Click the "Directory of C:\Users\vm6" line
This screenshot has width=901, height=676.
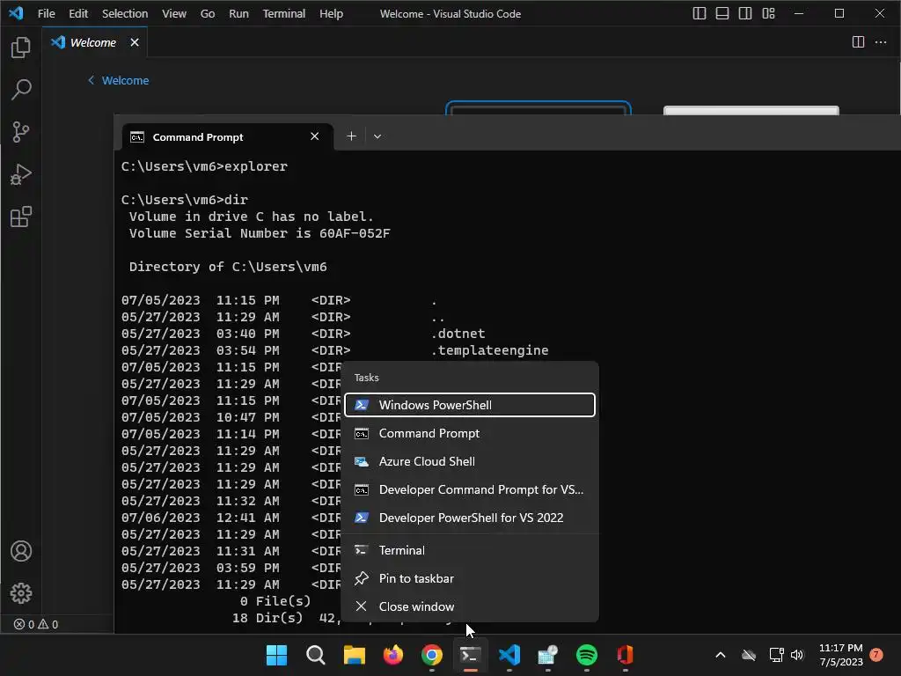tap(228, 266)
